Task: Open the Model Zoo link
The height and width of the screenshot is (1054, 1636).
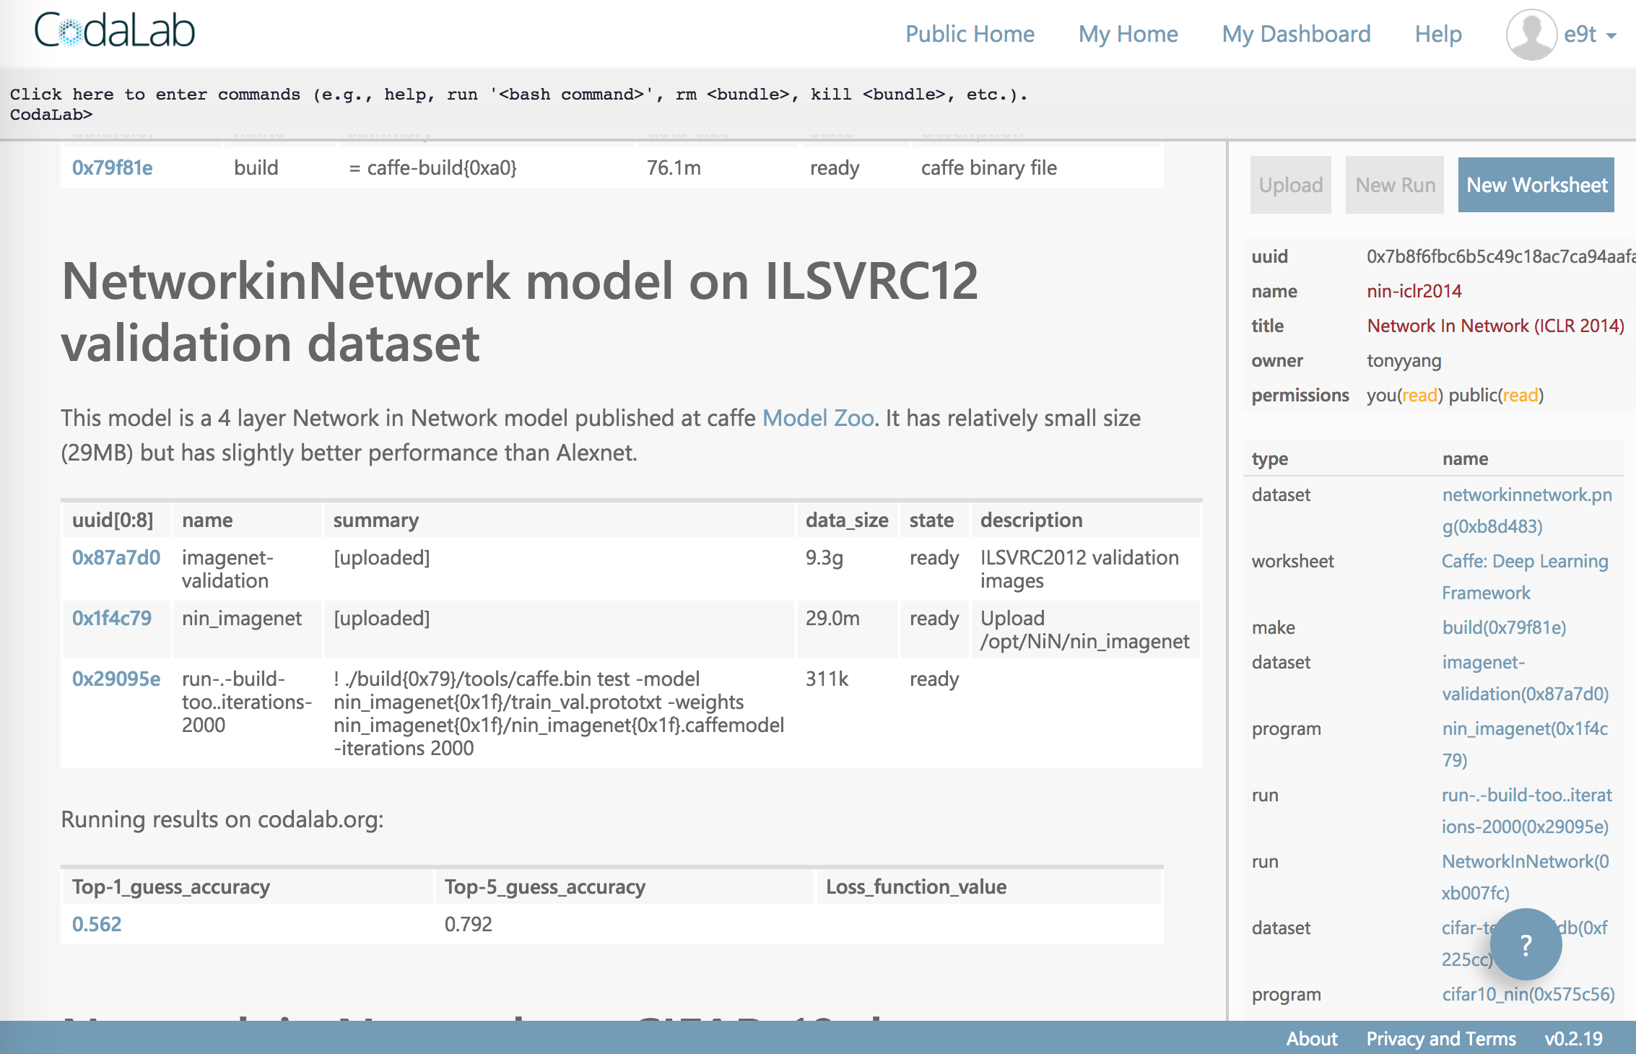Action: coord(818,418)
